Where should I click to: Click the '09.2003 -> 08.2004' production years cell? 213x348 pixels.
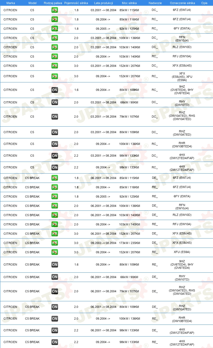[104, 243]
